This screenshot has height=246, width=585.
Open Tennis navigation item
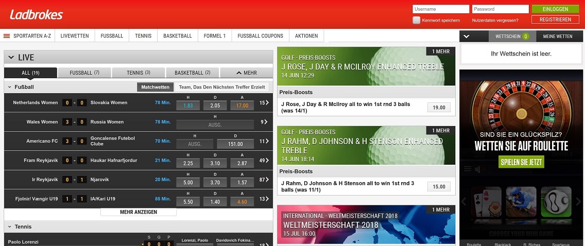tap(143, 36)
